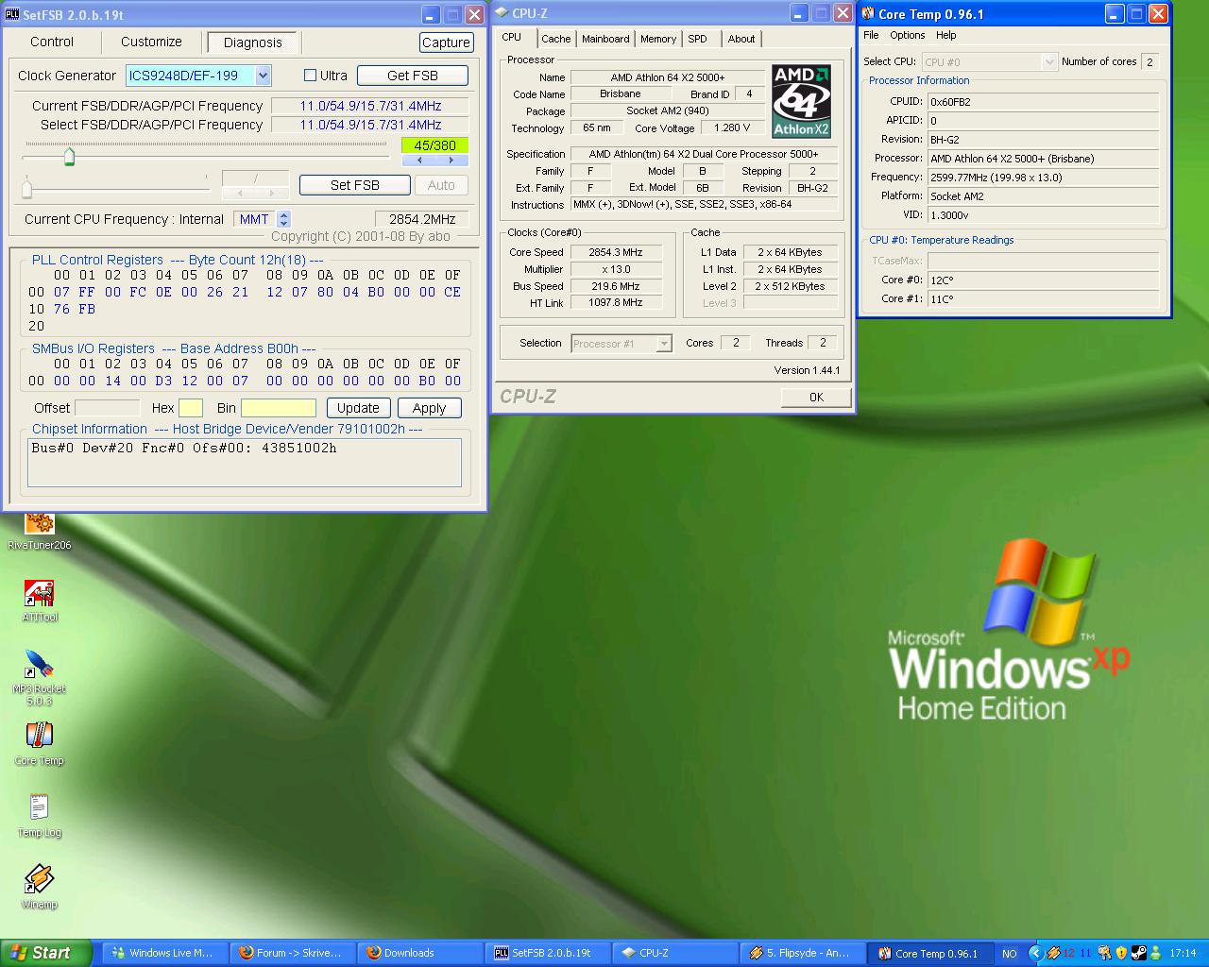Click the Core Temp title bar icon
Viewport: 1209px width, 967px height.
(x=868, y=13)
